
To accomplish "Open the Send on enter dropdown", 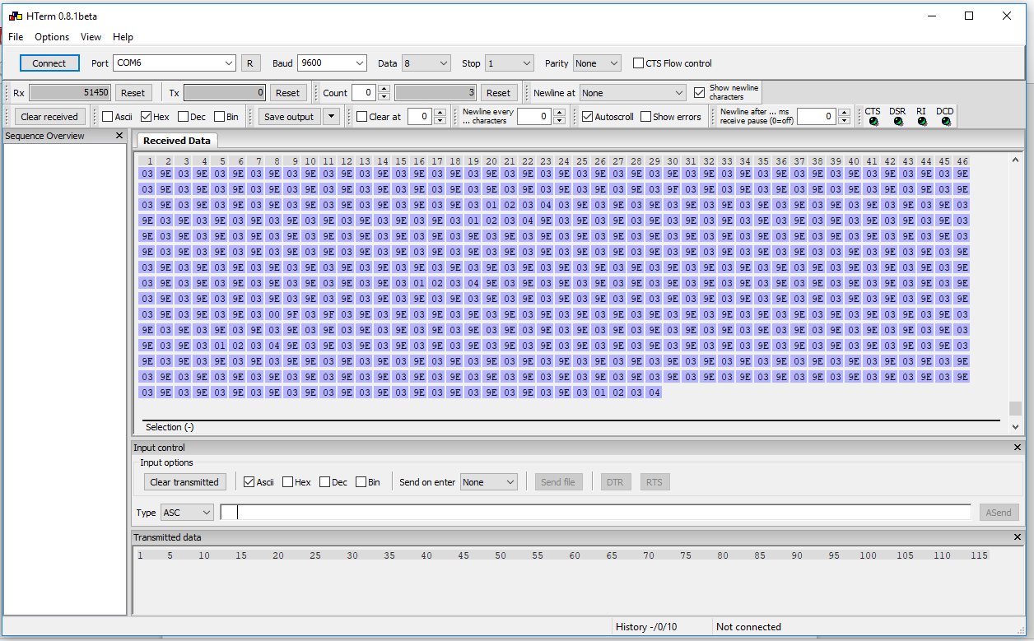I will (x=489, y=482).
